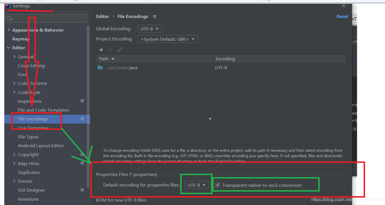Viewport: 385px width, 205px height.
Task: Toggle Transparent native-to-ascii conversion checkbox
Action: point(218,185)
